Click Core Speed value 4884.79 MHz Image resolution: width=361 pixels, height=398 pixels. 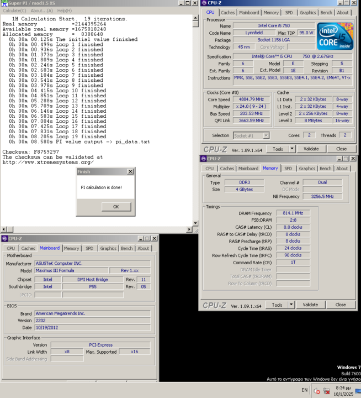pyautogui.click(x=252, y=99)
